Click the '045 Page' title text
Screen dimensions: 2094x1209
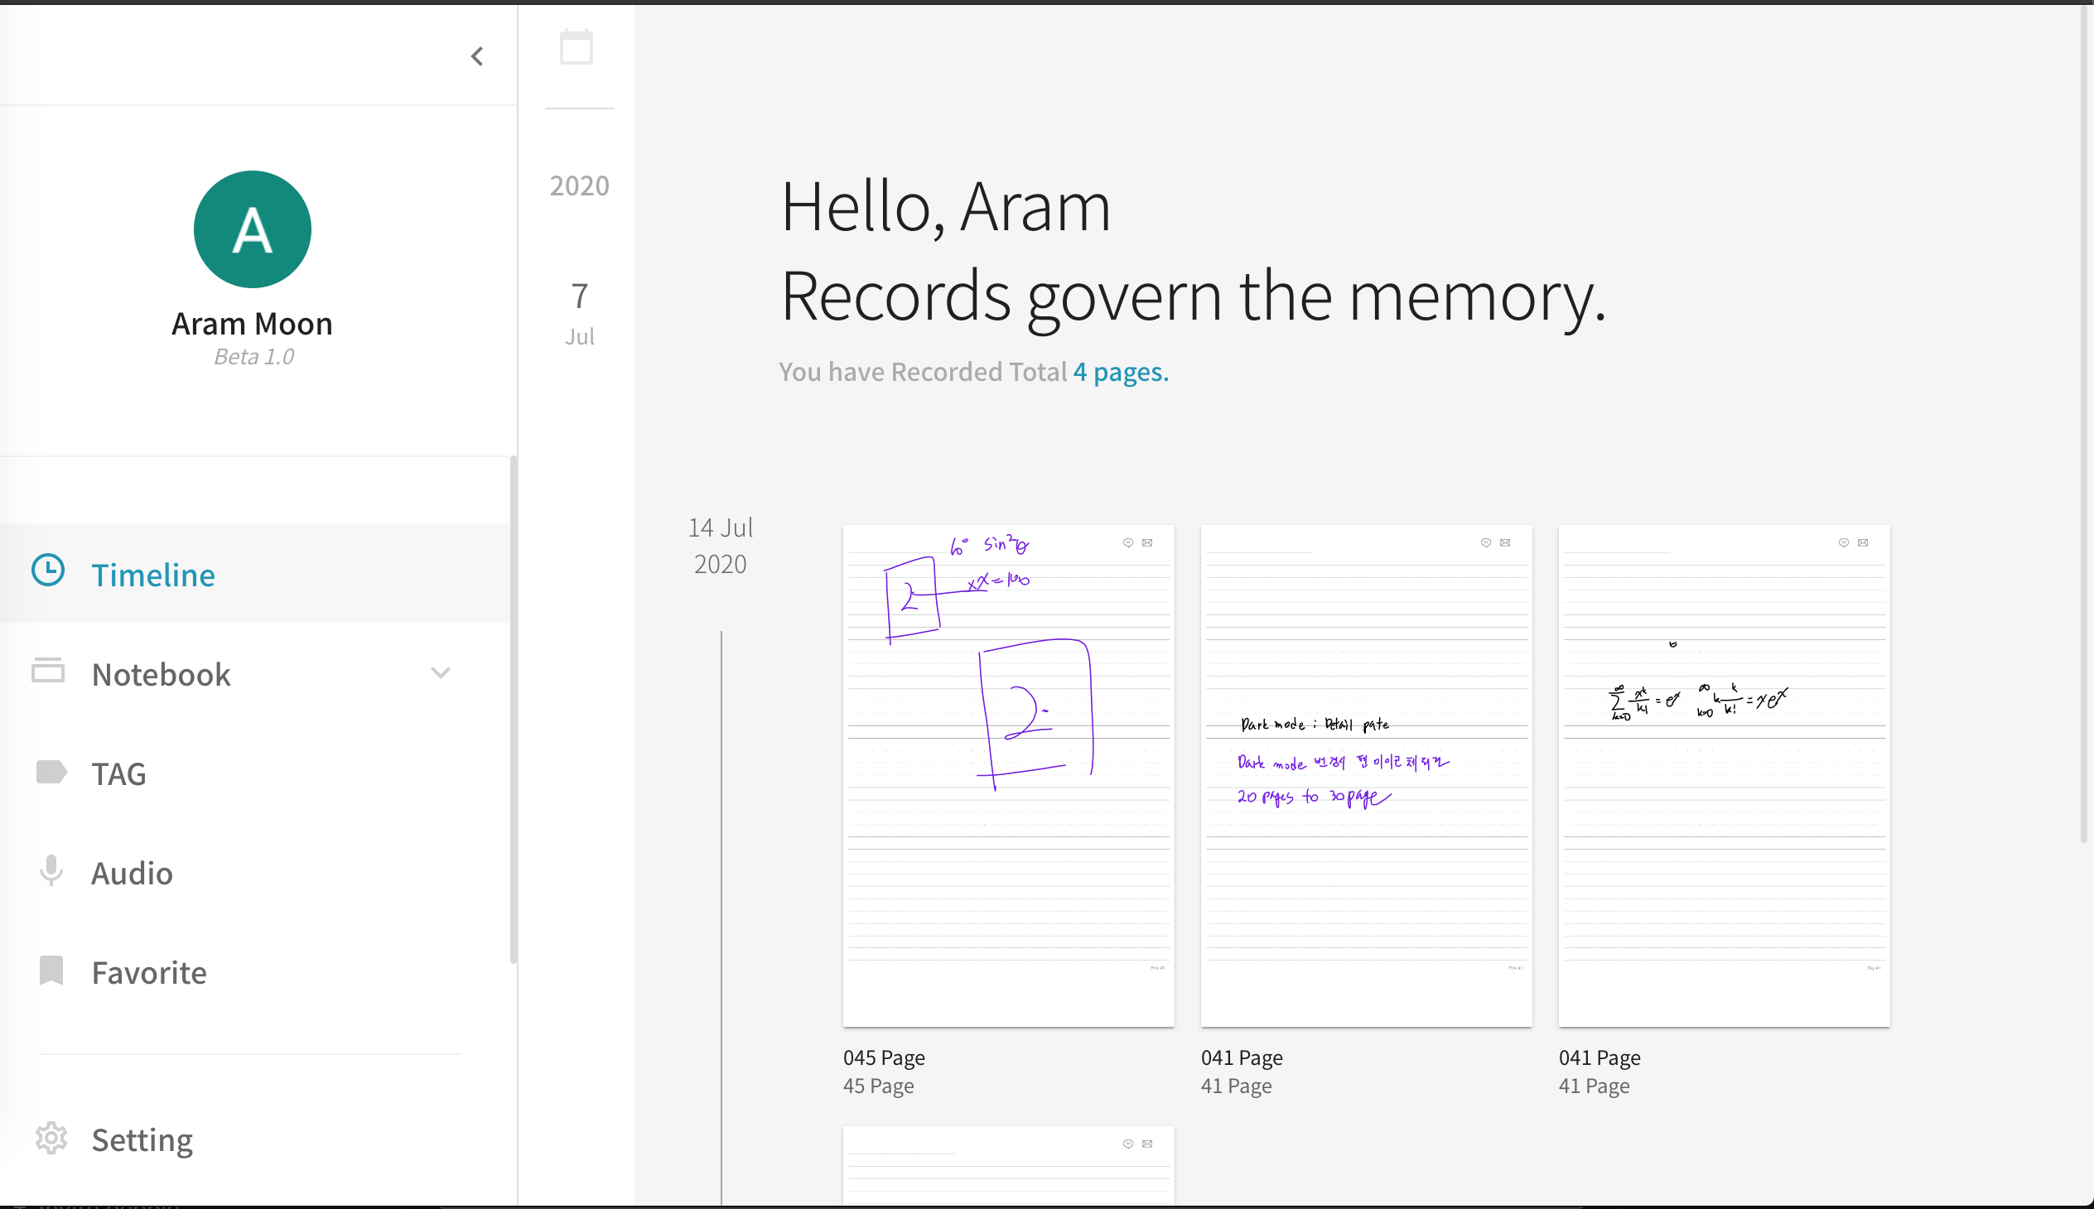tap(884, 1057)
